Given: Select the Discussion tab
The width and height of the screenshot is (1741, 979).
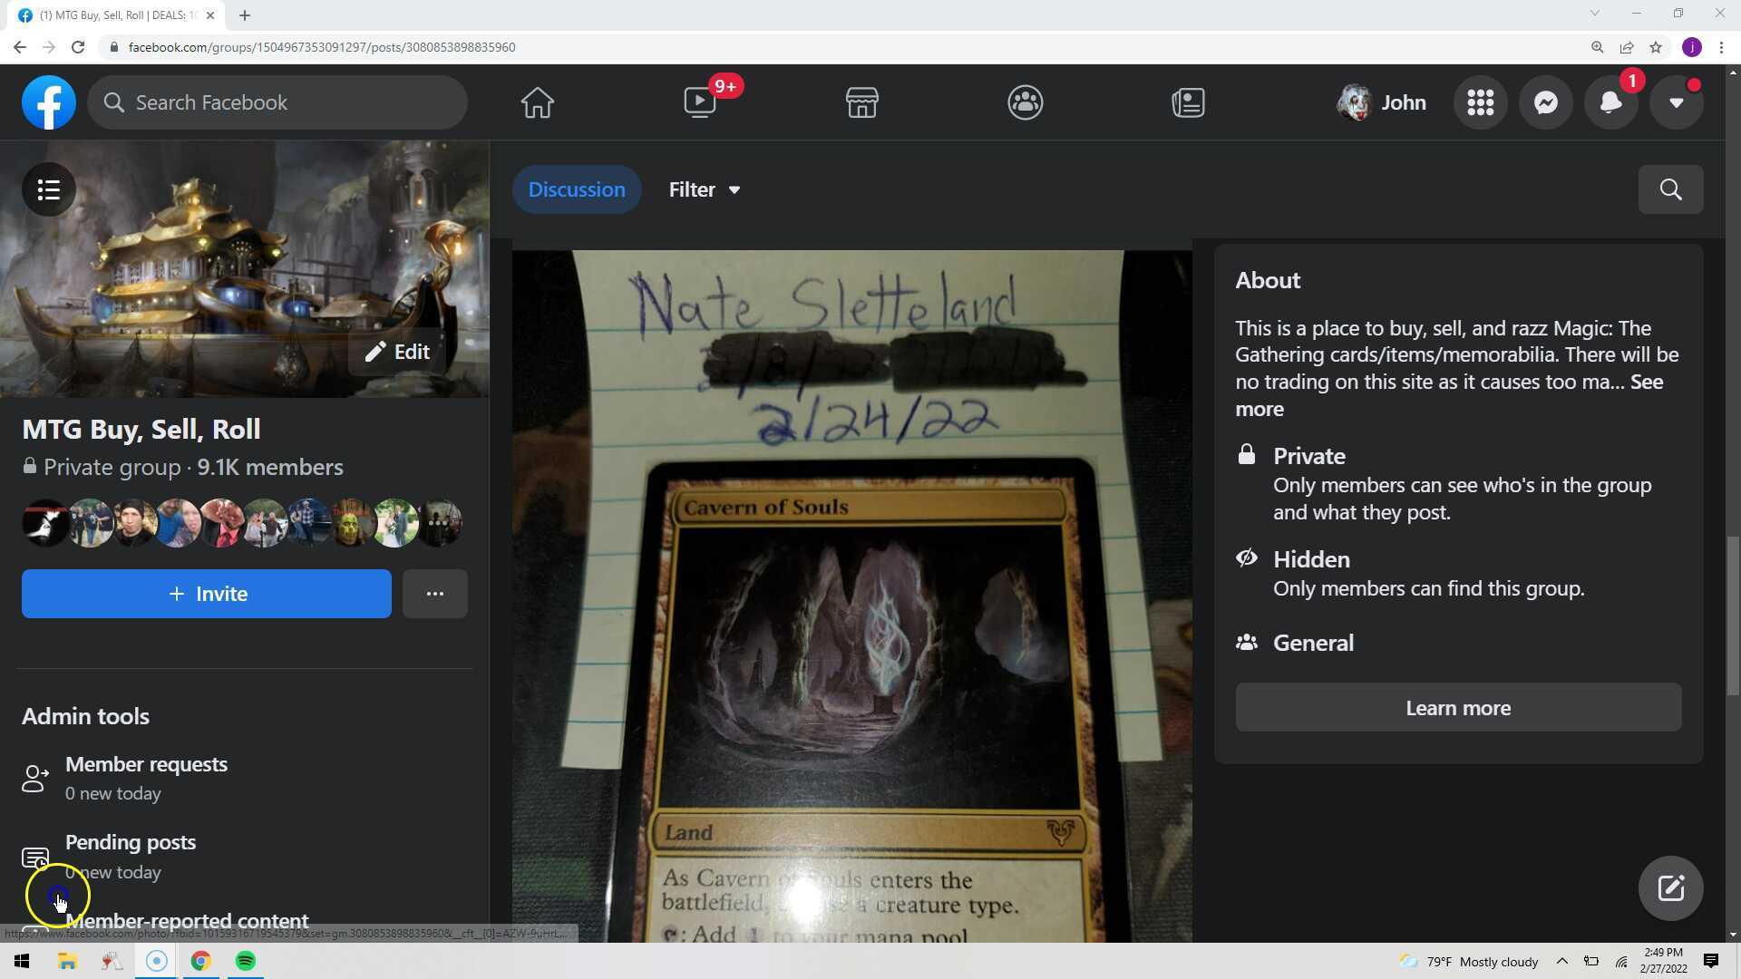Looking at the screenshot, I should (x=577, y=189).
